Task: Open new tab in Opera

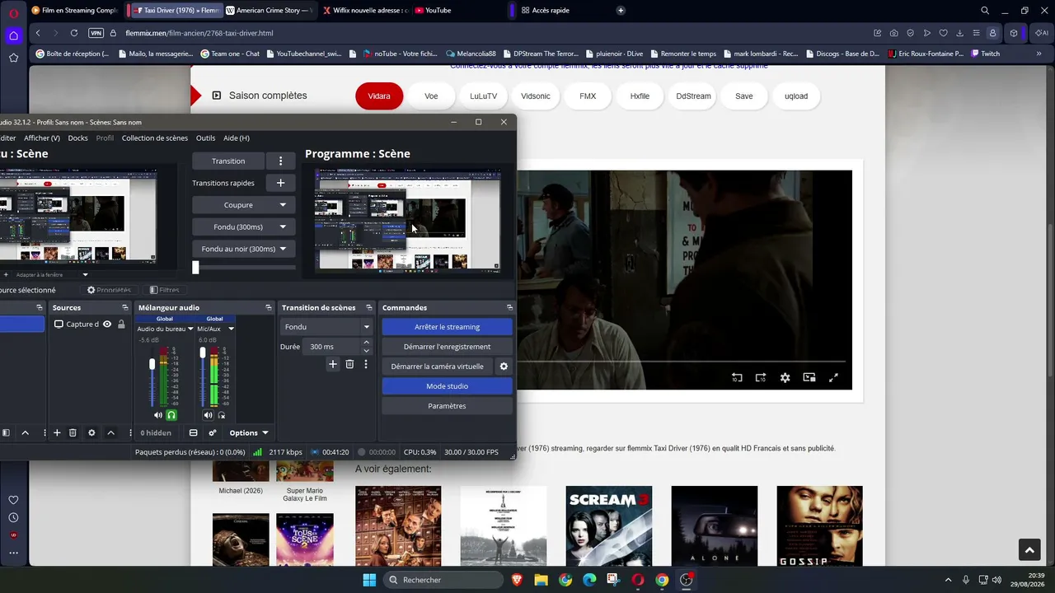Action: coord(621,11)
